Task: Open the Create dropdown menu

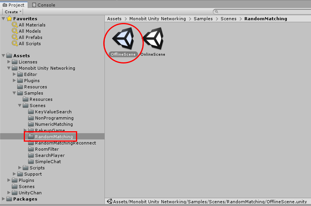Action: [13, 12]
